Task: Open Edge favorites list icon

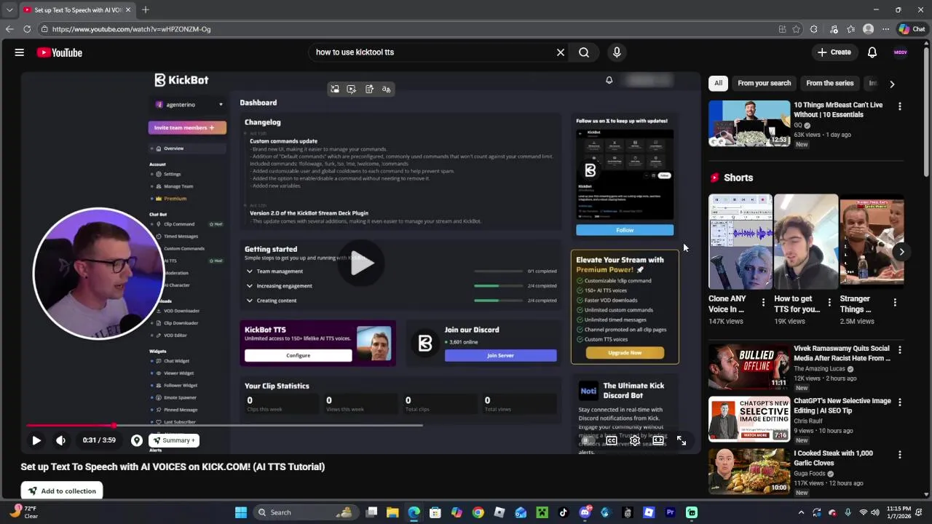Action: coord(850,29)
